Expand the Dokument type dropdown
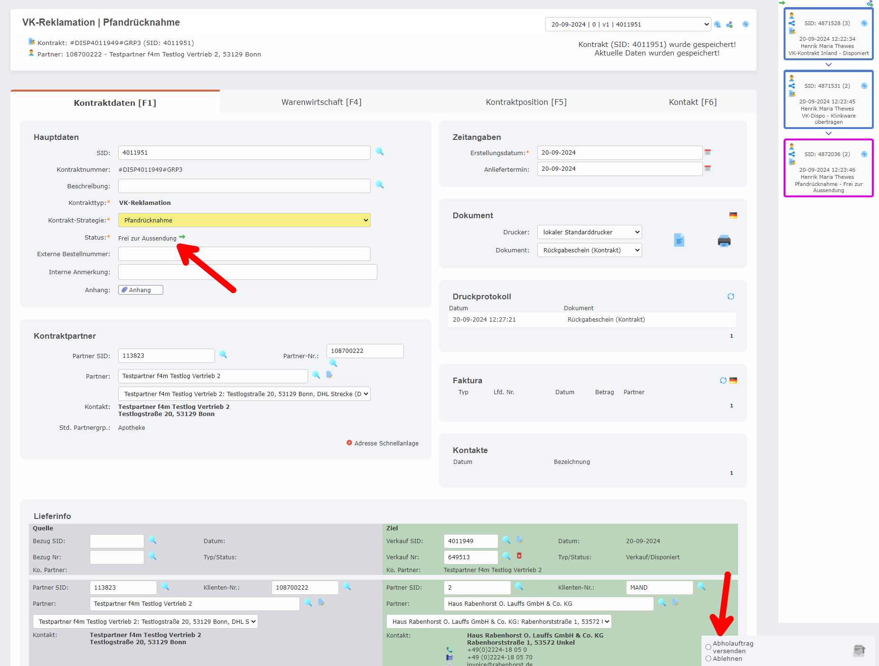The width and height of the screenshot is (879, 666). click(x=589, y=250)
